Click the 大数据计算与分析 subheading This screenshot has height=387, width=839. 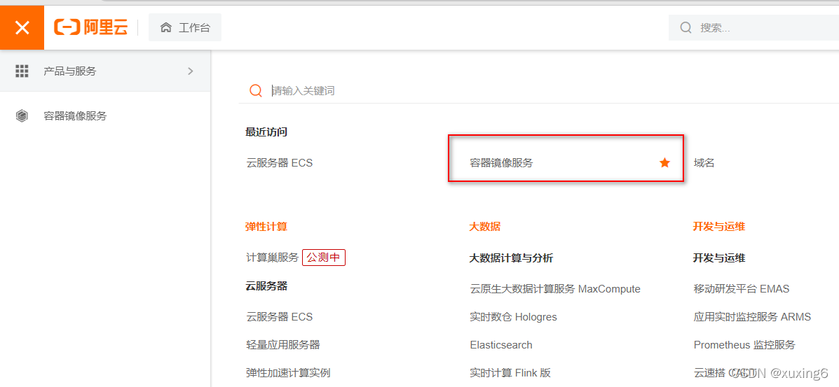[x=511, y=258]
